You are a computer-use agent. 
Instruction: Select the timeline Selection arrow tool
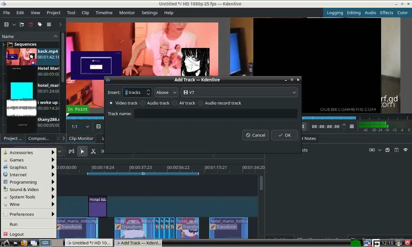point(82,151)
